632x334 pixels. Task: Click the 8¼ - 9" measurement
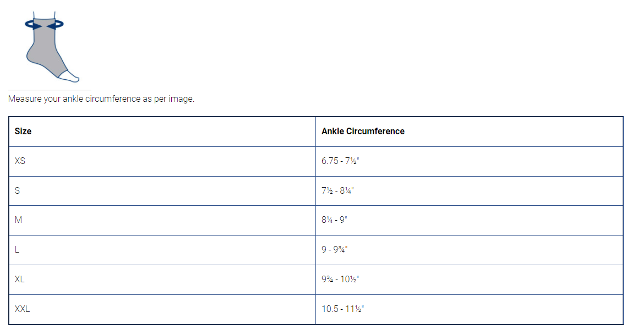(x=334, y=220)
